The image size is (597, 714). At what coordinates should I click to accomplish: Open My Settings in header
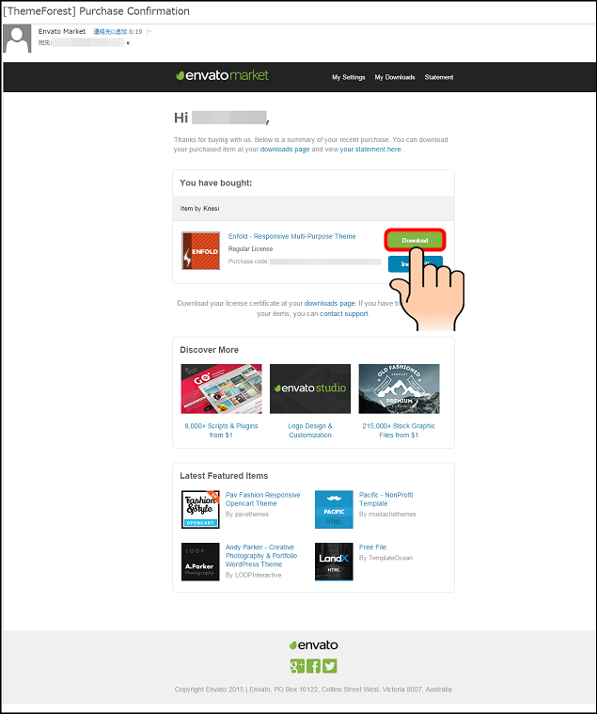pos(349,77)
